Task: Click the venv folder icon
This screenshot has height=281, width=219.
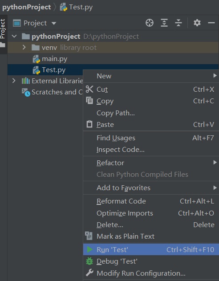Action: click(x=36, y=48)
